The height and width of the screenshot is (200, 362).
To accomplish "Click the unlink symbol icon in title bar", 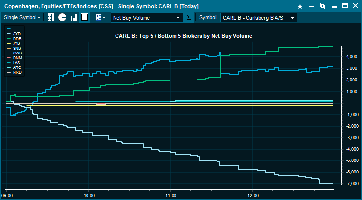I will click(322, 6).
